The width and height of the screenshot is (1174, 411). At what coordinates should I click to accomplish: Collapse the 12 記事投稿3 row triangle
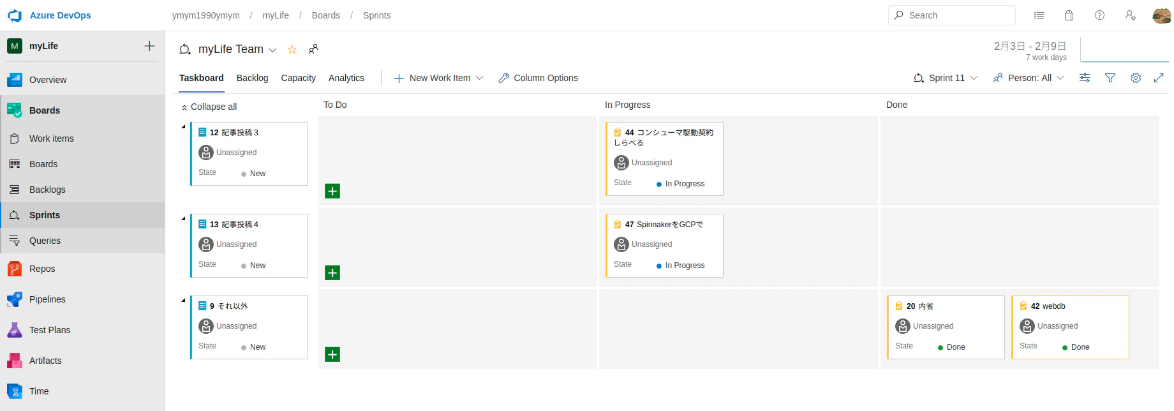[x=183, y=126]
